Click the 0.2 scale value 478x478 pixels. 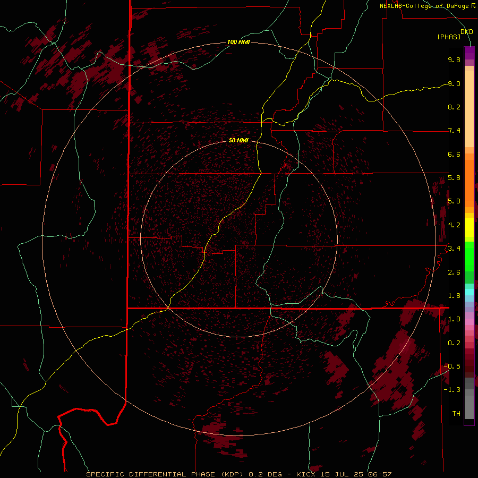click(x=454, y=343)
